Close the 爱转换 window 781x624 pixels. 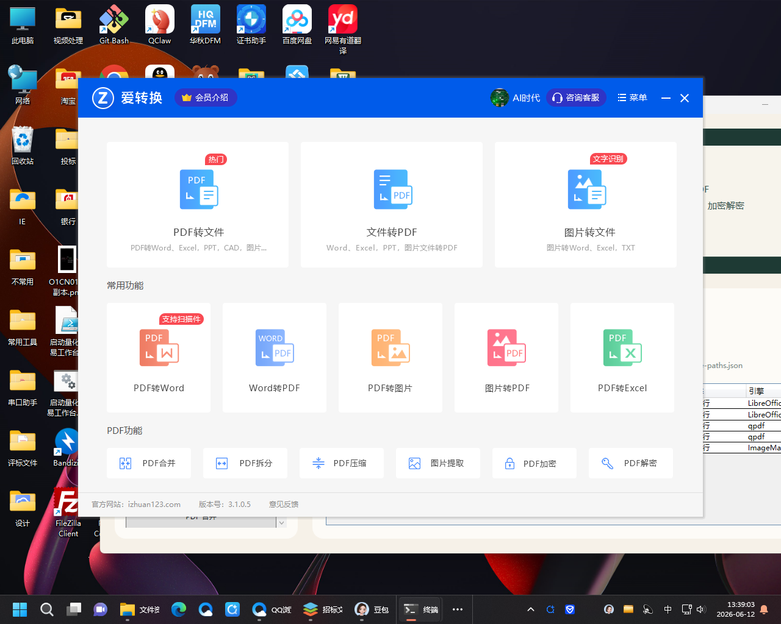(x=685, y=98)
